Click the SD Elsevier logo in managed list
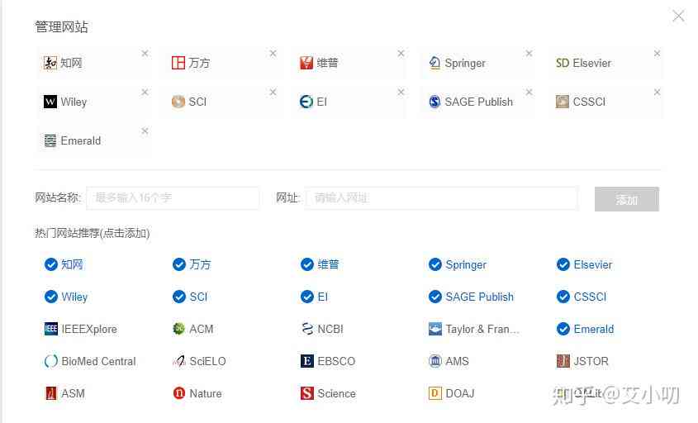The image size is (698, 423). click(x=563, y=63)
